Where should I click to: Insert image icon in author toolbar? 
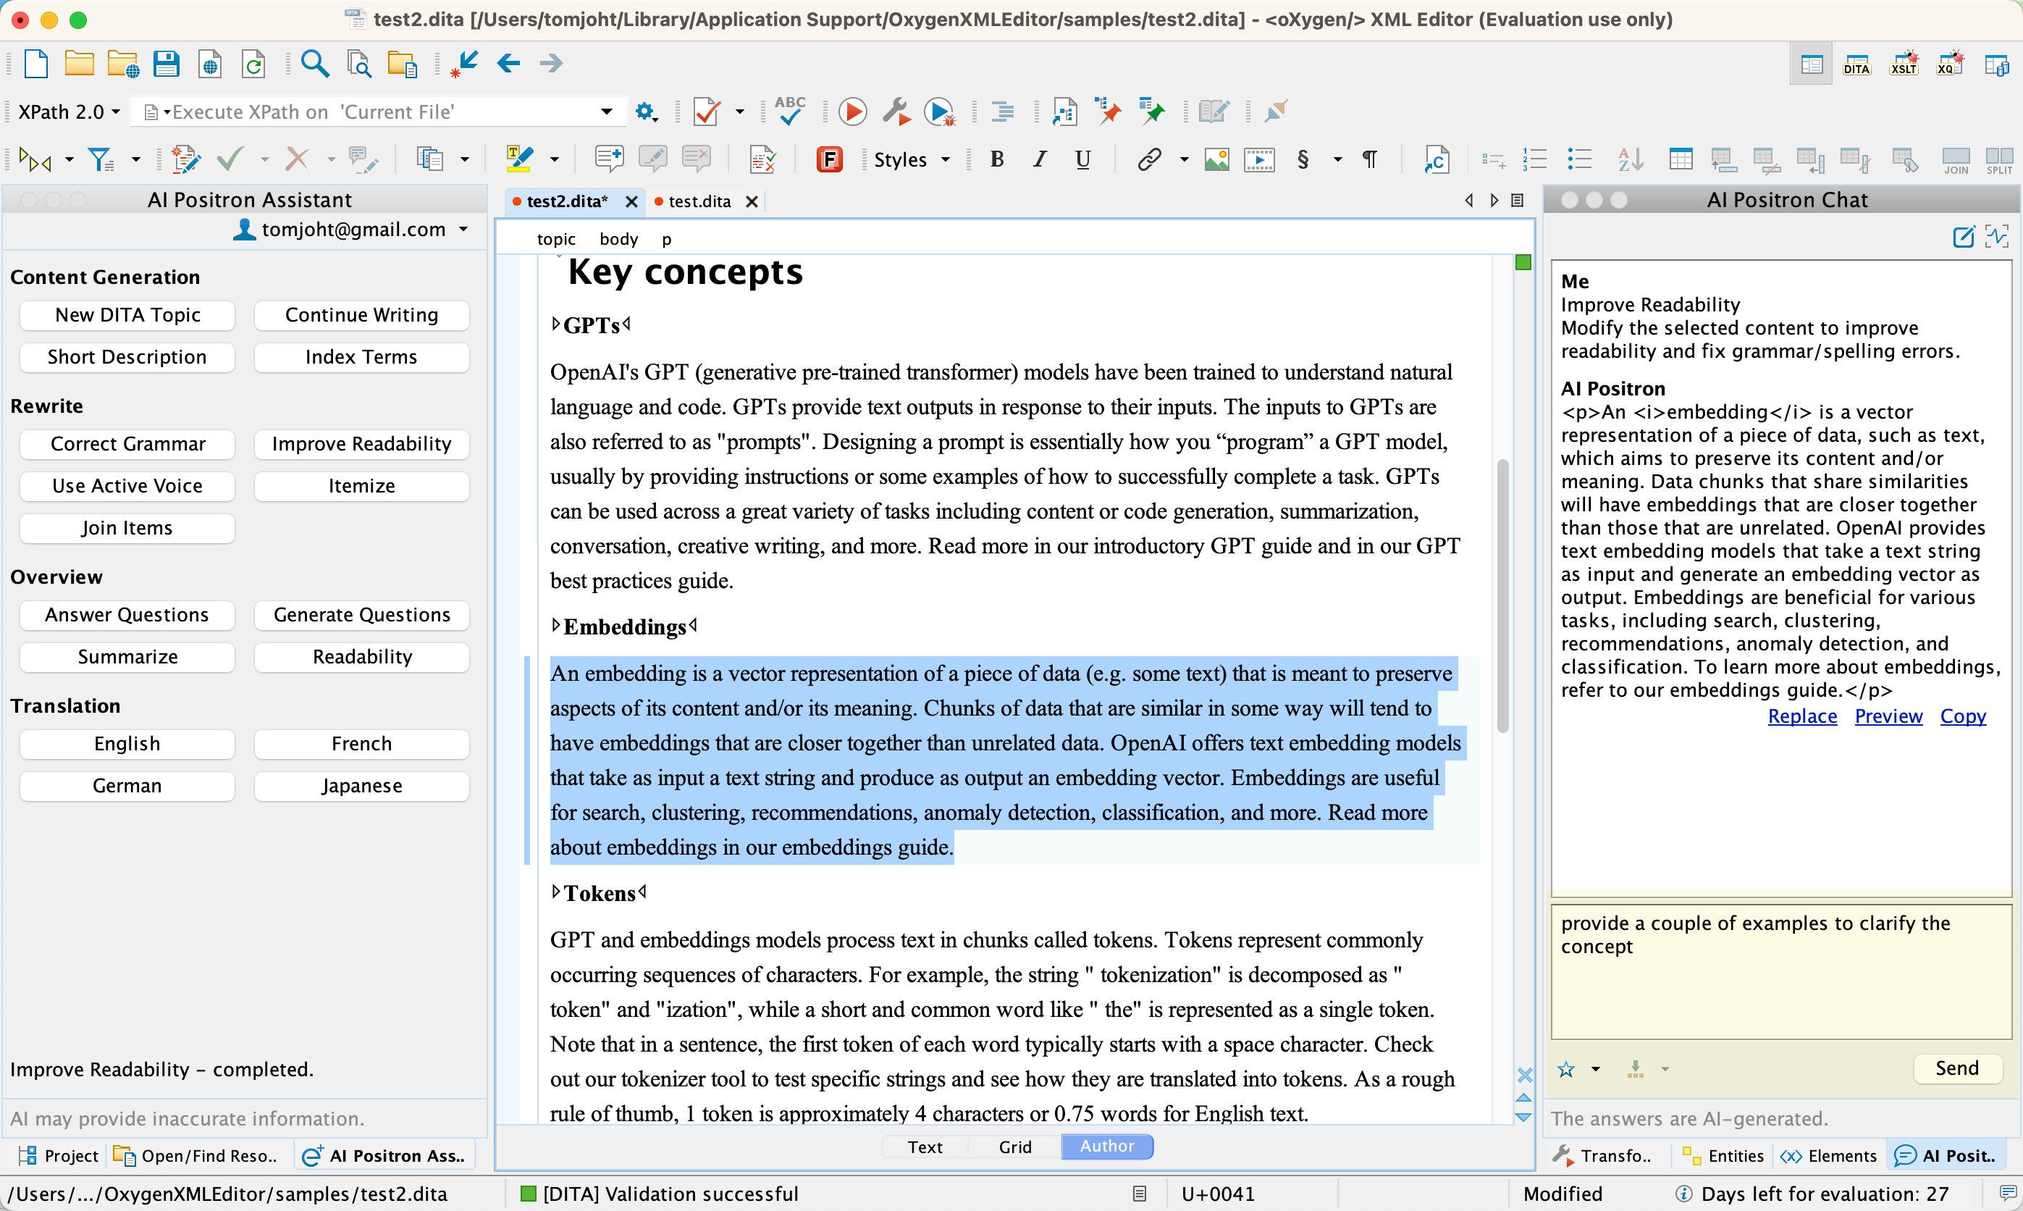(1216, 159)
